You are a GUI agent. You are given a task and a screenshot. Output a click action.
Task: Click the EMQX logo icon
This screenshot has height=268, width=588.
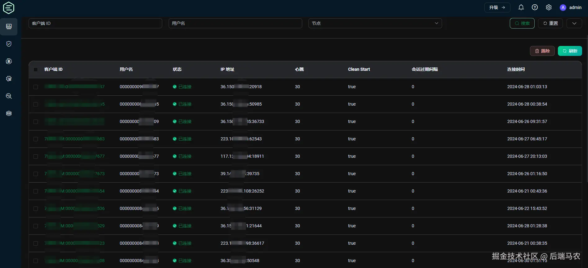[x=9, y=8]
